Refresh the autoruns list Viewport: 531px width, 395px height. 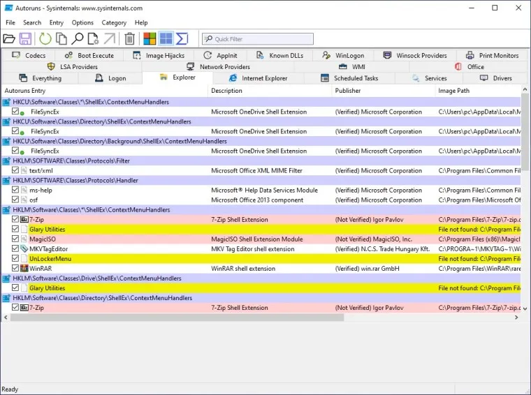point(45,39)
